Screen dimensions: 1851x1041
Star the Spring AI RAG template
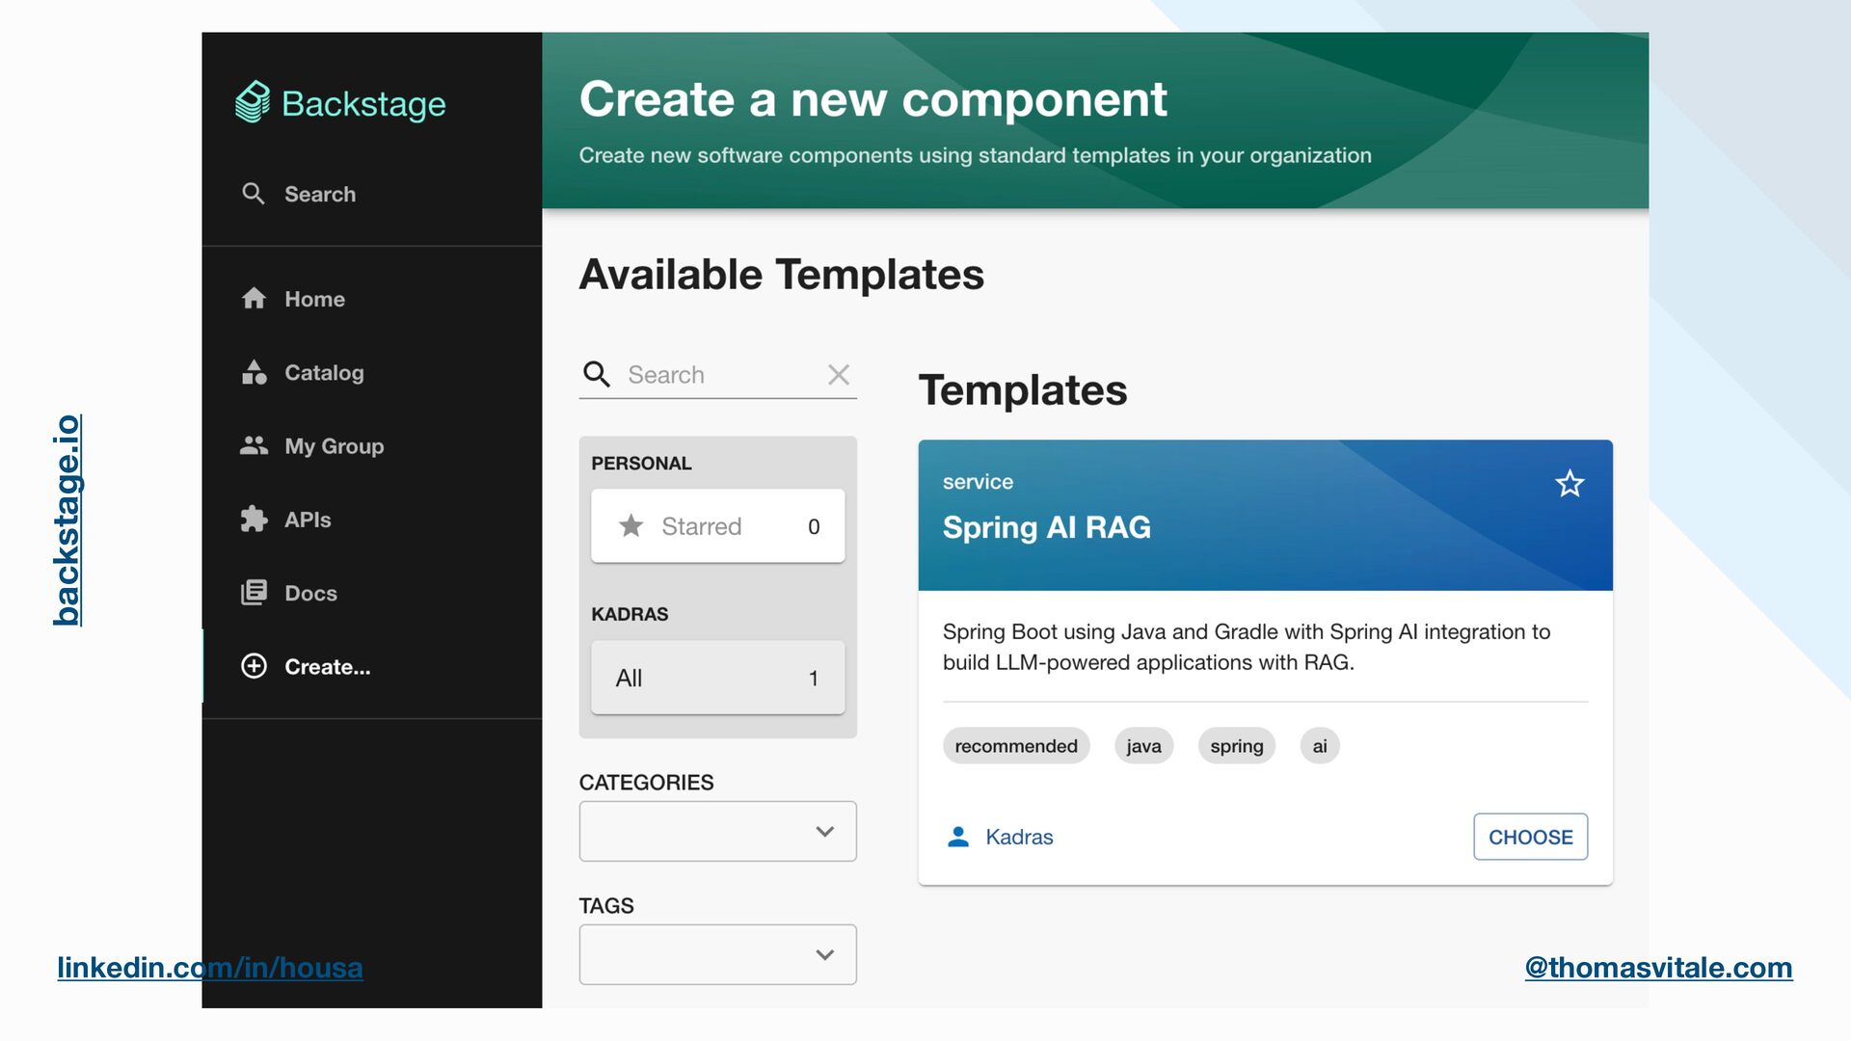click(x=1569, y=484)
